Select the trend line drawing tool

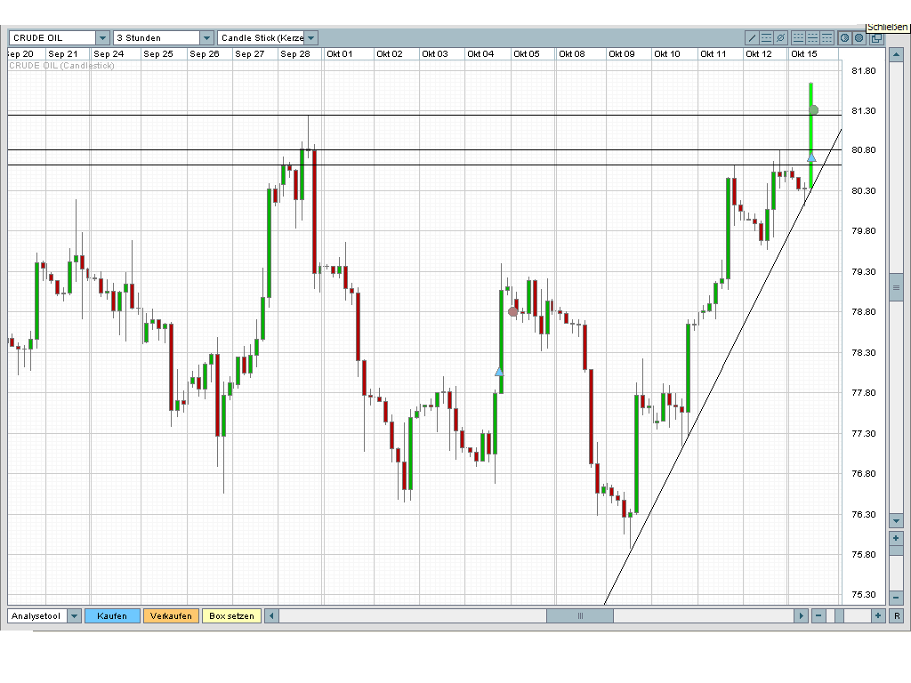(x=752, y=37)
